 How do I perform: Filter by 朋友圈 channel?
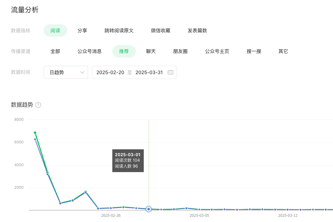point(180,51)
